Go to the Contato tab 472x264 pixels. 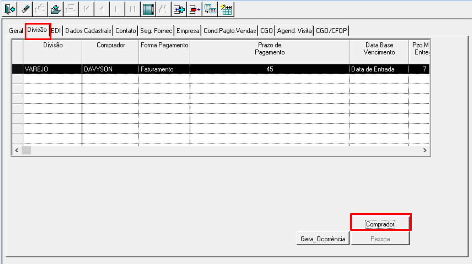coord(126,31)
